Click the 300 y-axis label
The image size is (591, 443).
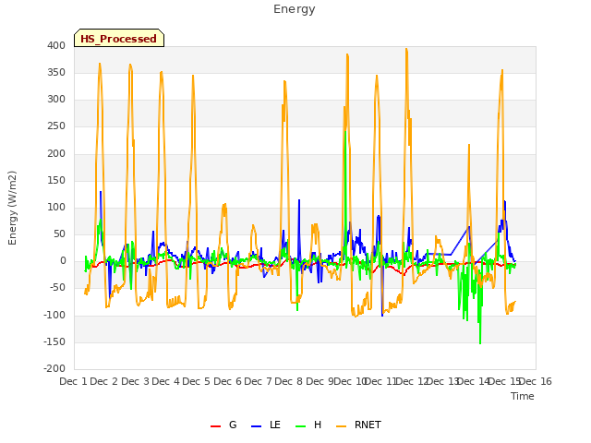point(56,100)
